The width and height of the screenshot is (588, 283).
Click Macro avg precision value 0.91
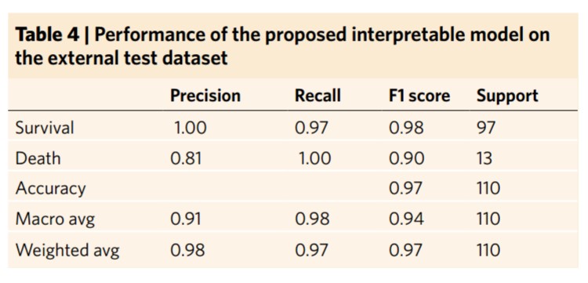[x=186, y=219]
